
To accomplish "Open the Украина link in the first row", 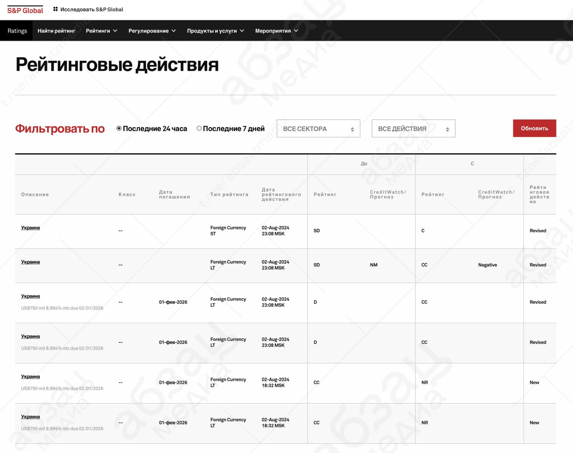I will click(30, 228).
